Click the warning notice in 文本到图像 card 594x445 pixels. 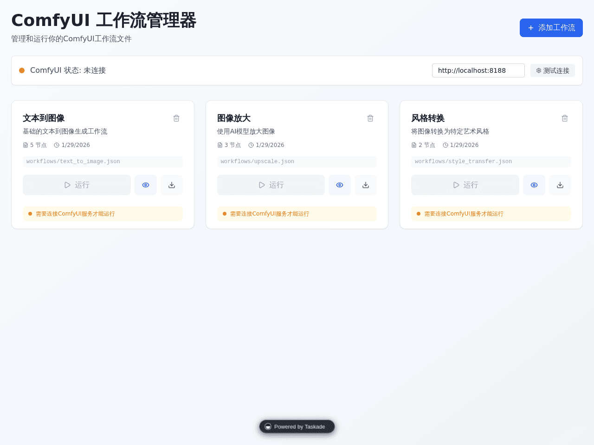tap(103, 214)
